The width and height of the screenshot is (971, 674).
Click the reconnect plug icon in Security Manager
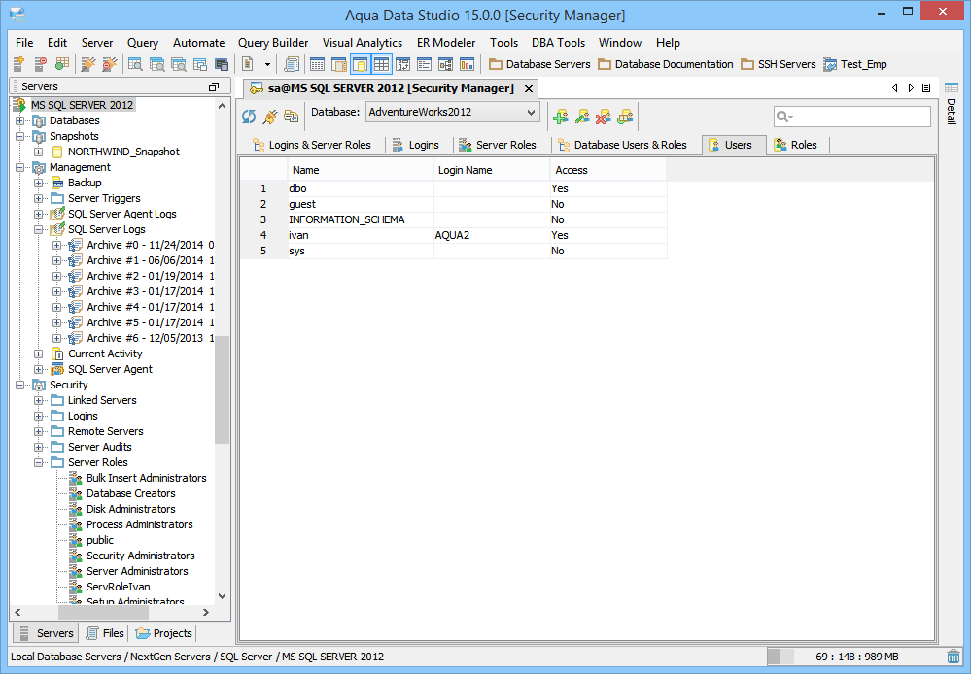270,117
